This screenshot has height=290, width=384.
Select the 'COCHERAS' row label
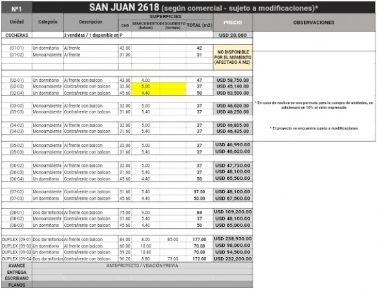pos(17,35)
